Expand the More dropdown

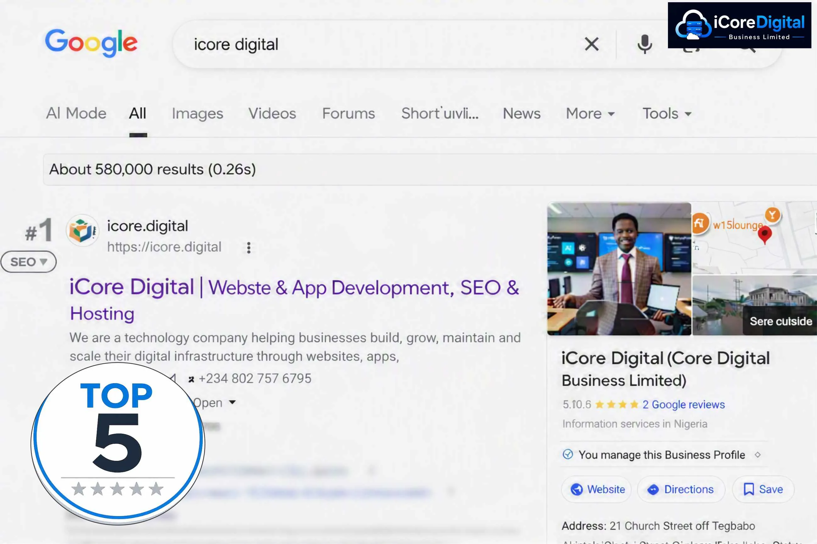[x=590, y=113]
